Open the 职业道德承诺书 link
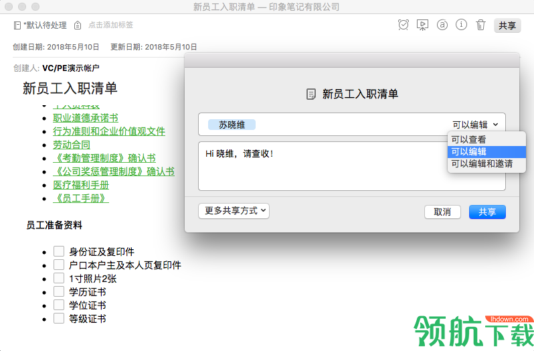 tap(86, 118)
